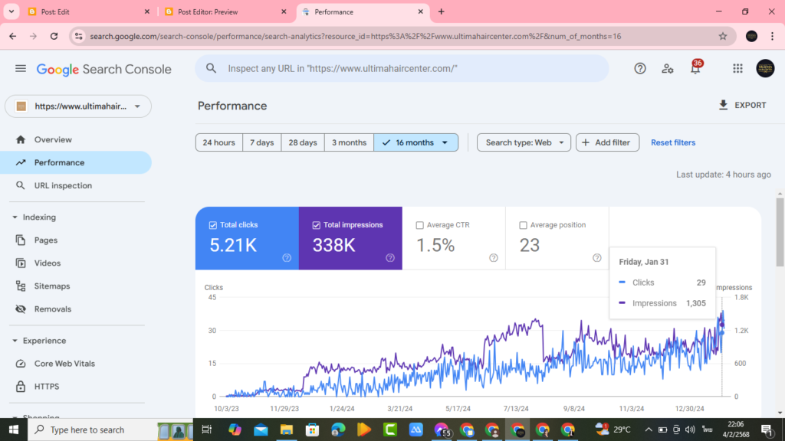The width and height of the screenshot is (785, 441).
Task: Enable the Average position checkbox
Action: [x=524, y=224]
